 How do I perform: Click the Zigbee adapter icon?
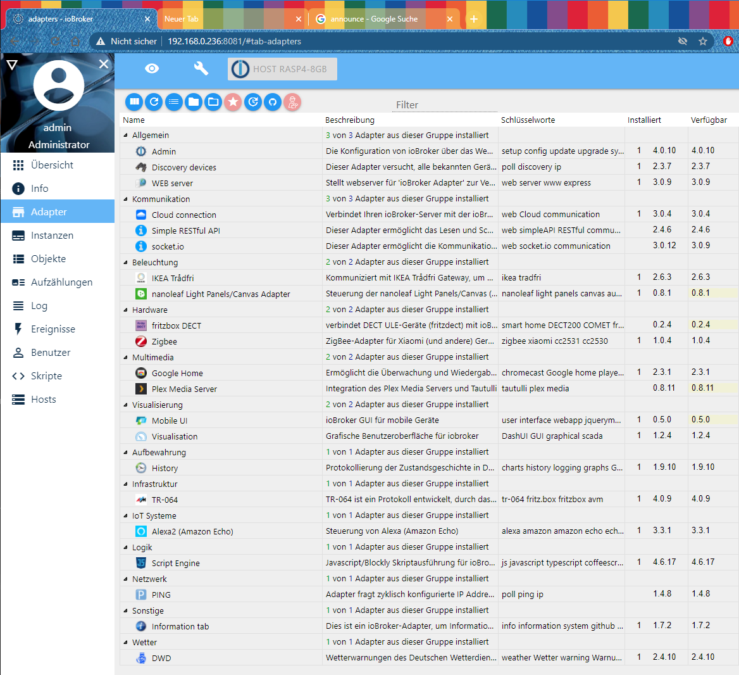pyautogui.click(x=141, y=341)
